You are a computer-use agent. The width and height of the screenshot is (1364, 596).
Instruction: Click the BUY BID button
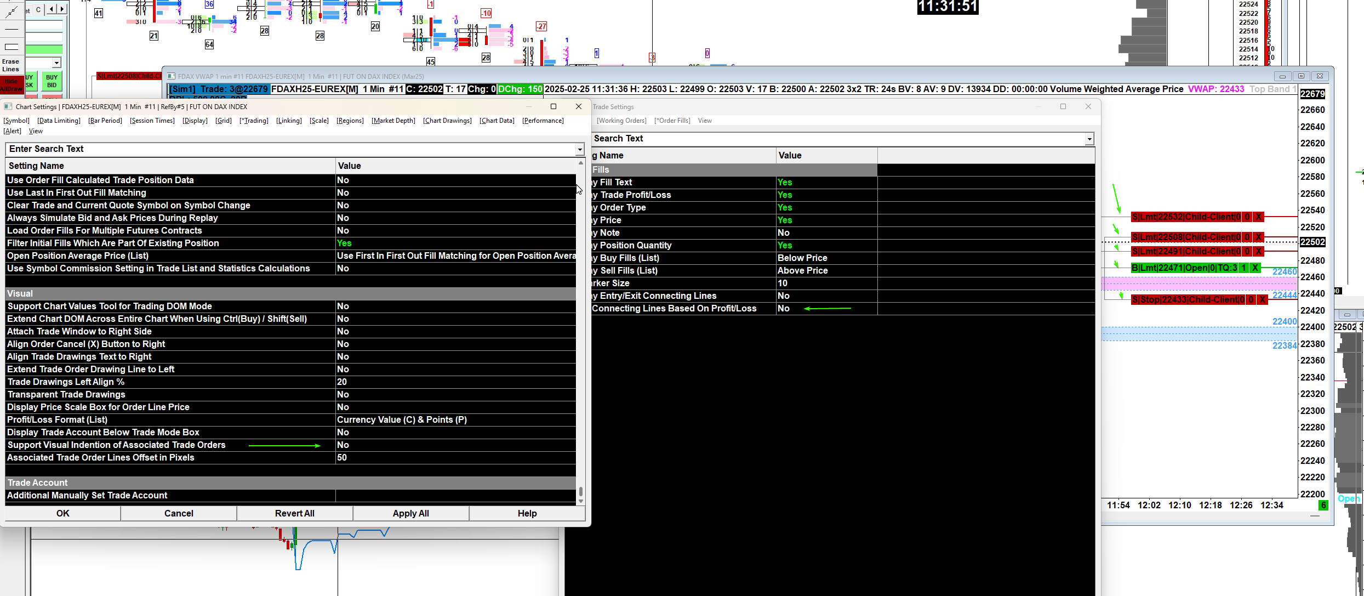(x=52, y=81)
